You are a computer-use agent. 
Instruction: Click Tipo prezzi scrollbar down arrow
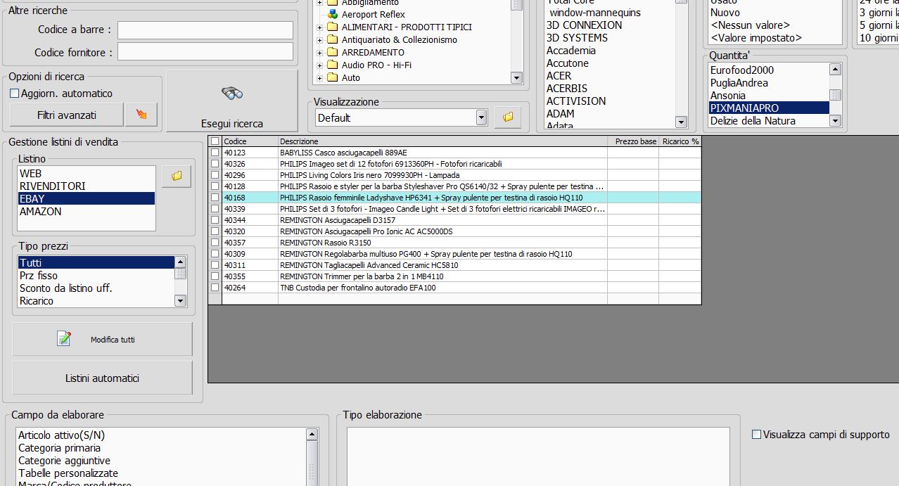(180, 301)
